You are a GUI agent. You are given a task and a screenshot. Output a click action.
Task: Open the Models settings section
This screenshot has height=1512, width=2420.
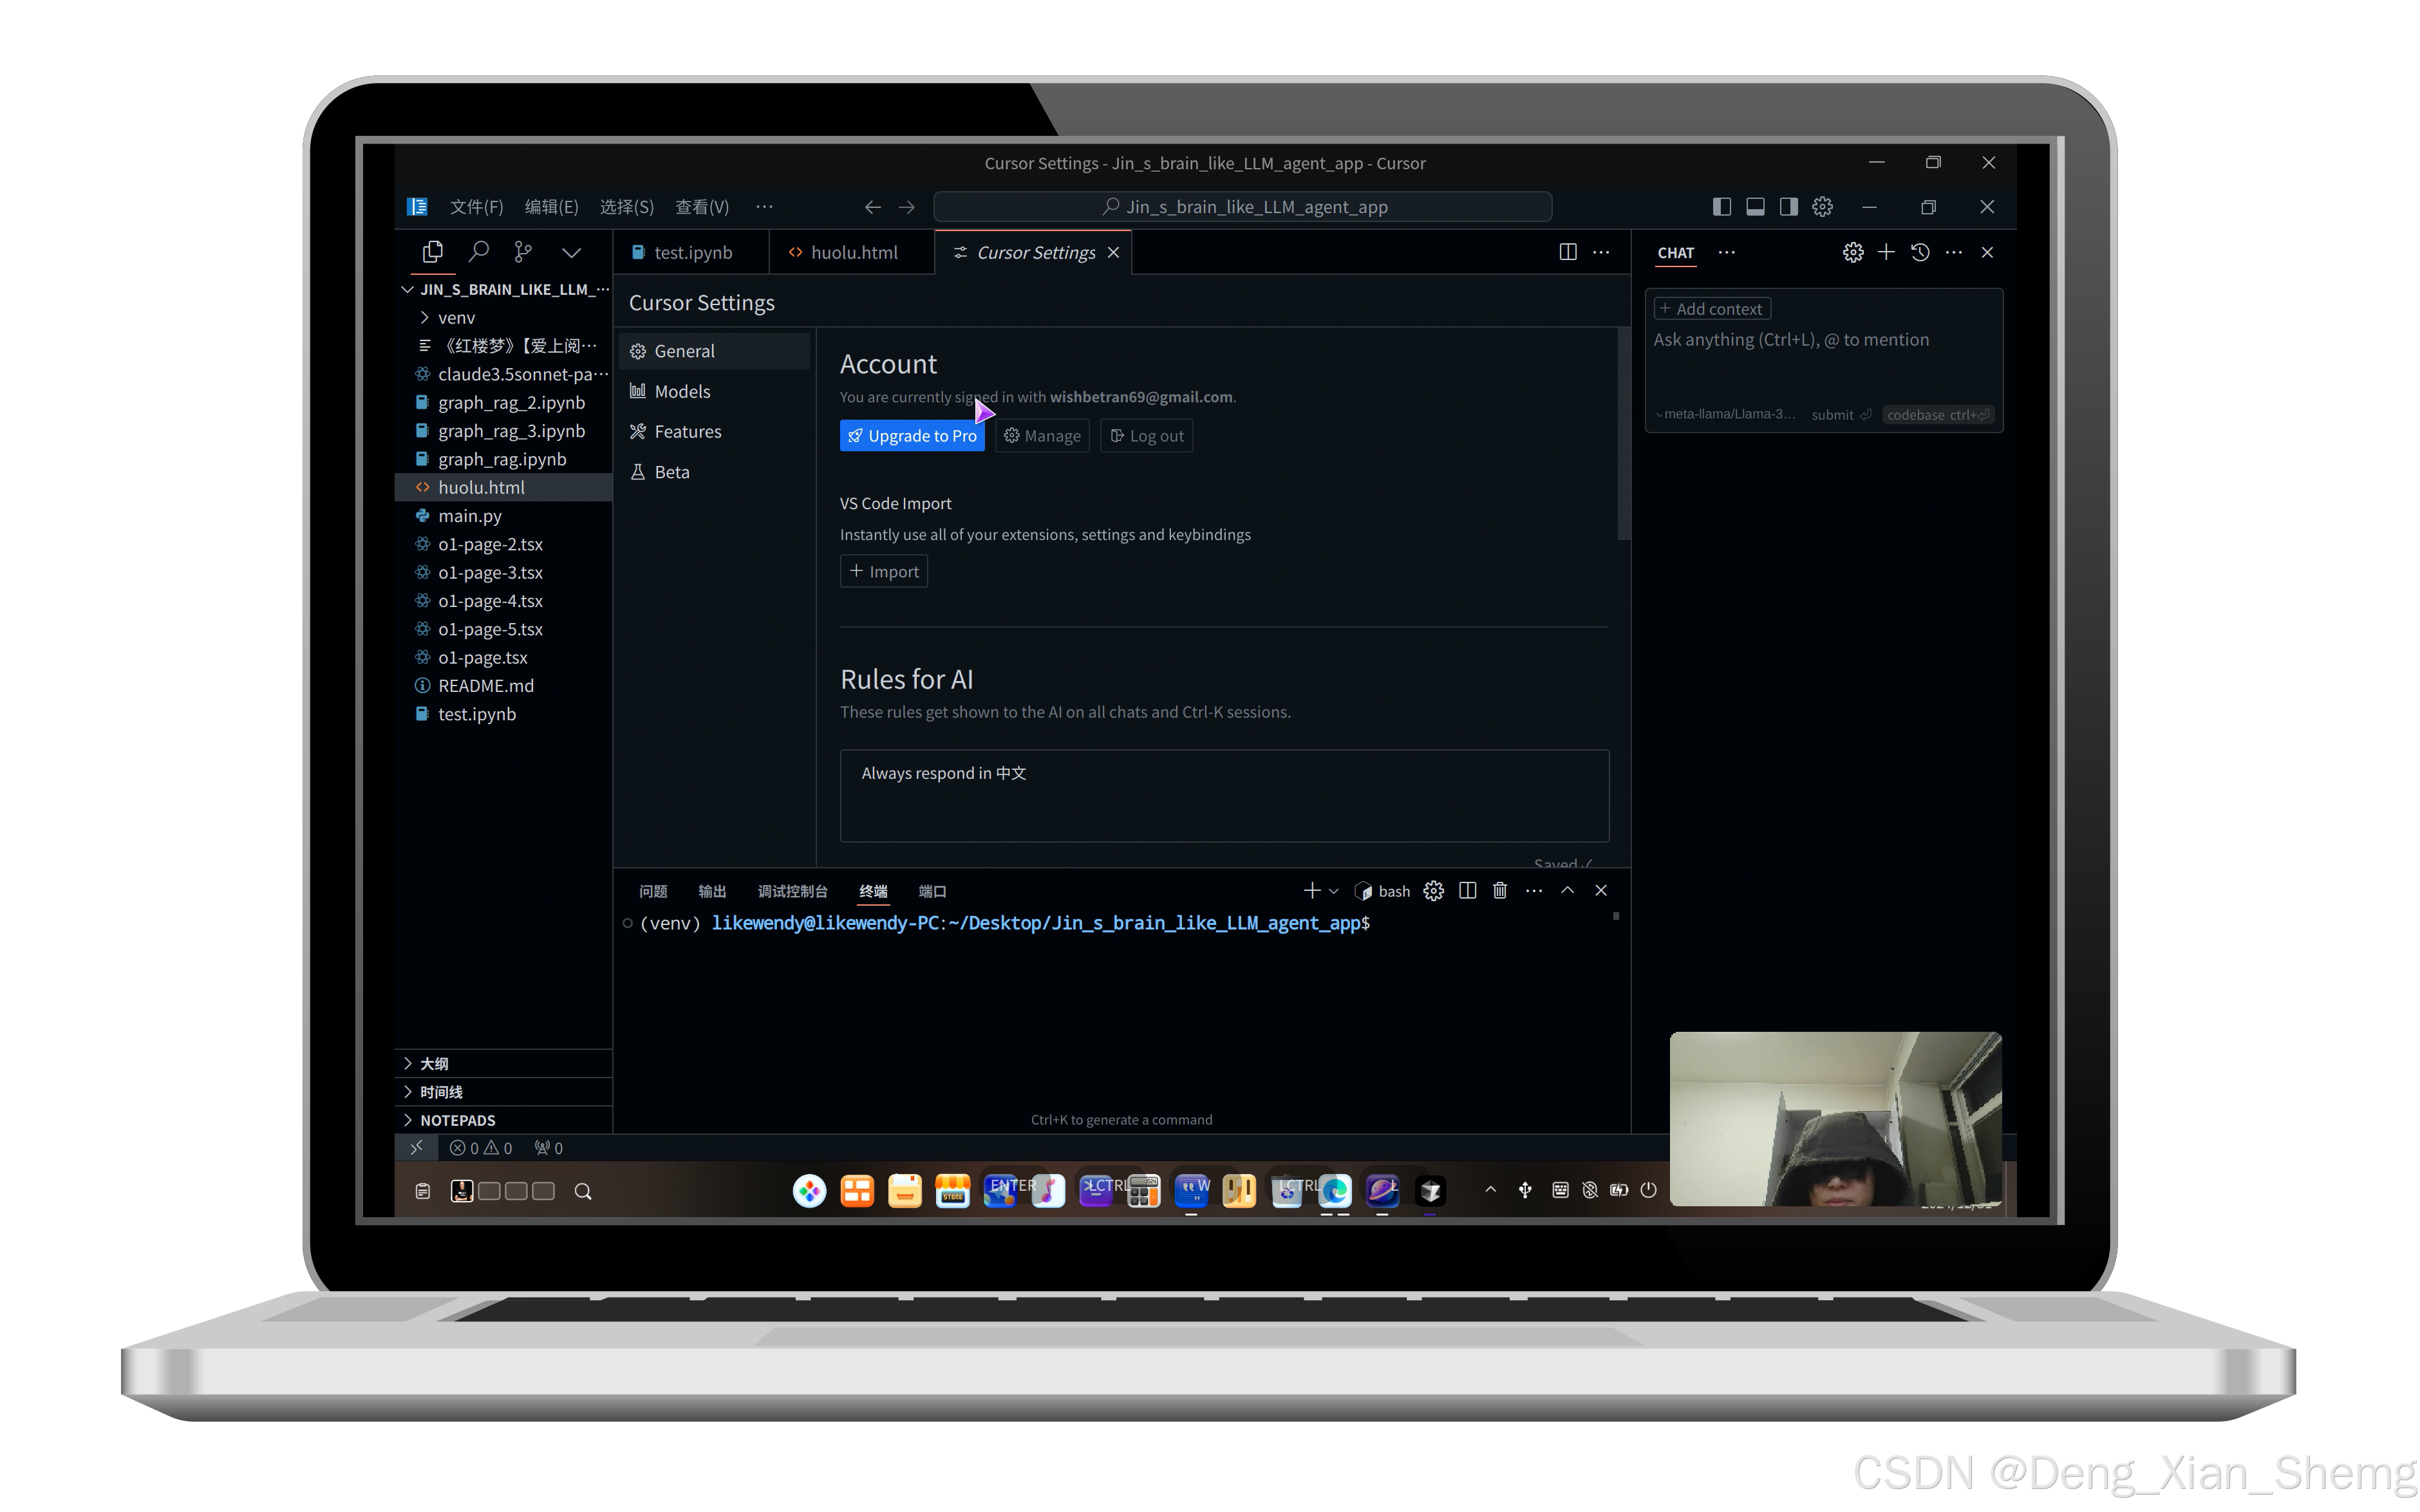pos(682,391)
